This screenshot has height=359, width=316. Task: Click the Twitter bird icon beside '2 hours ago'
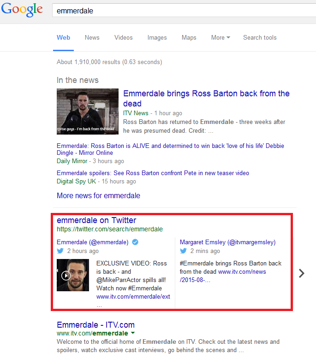point(60,251)
